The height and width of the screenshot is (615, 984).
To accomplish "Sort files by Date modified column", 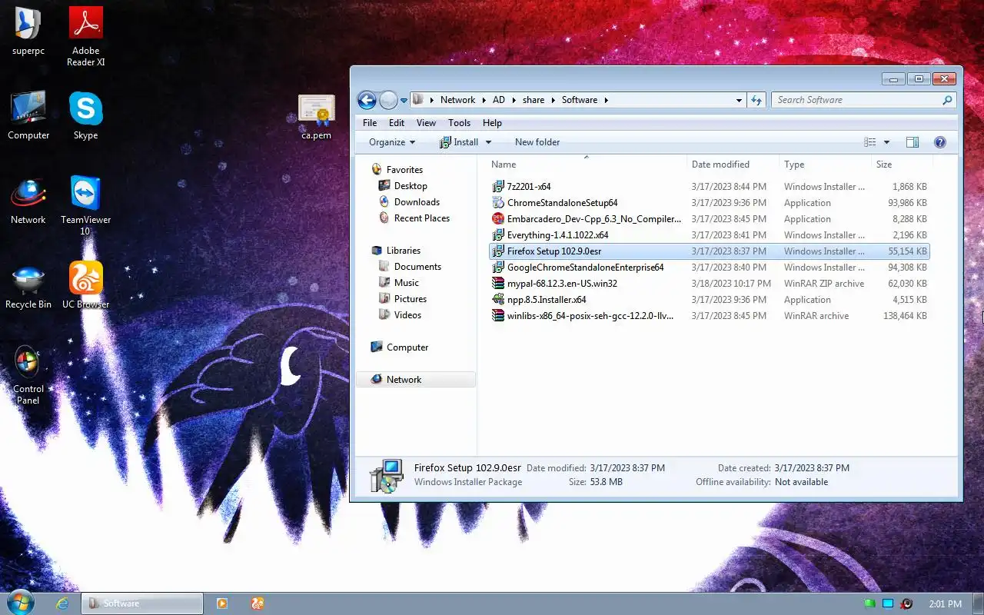I will click(733, 165).
